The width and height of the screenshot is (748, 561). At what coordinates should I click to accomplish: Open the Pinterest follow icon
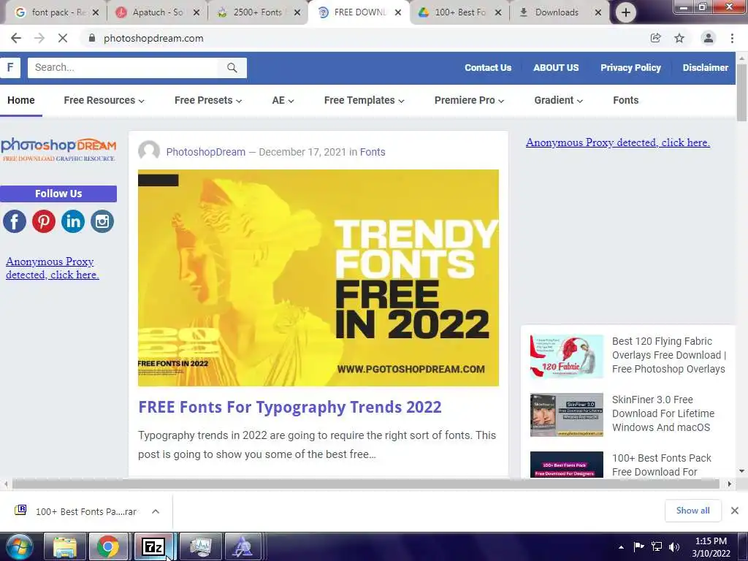coord(44,221)
